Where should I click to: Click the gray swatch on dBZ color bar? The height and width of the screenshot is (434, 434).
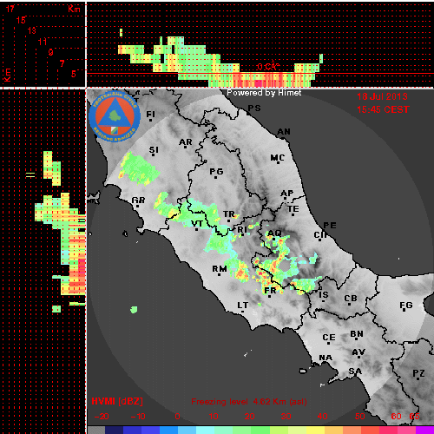[x=96, y=430]
